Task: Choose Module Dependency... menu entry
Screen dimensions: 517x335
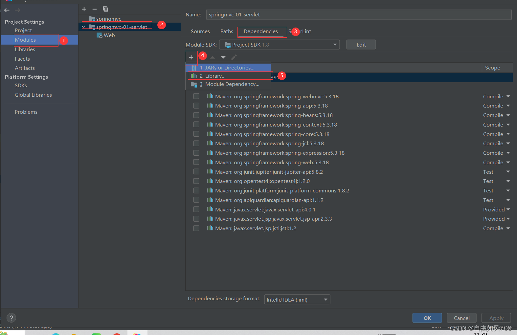Action: (228, 84)
